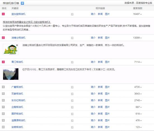Click the rank 2 badge

point(3,38)
